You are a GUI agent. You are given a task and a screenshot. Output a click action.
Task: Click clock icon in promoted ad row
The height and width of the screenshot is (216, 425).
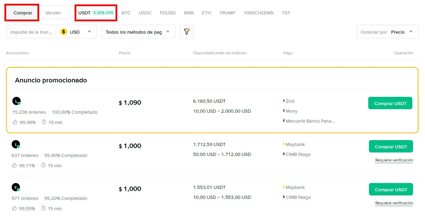tap(44, 122)
